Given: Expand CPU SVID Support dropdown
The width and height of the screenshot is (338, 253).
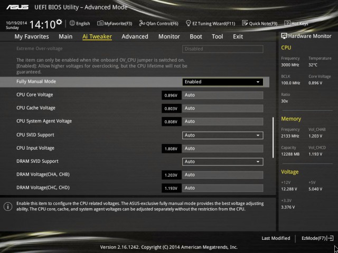Looking at the screenshot, I should 223,135.
